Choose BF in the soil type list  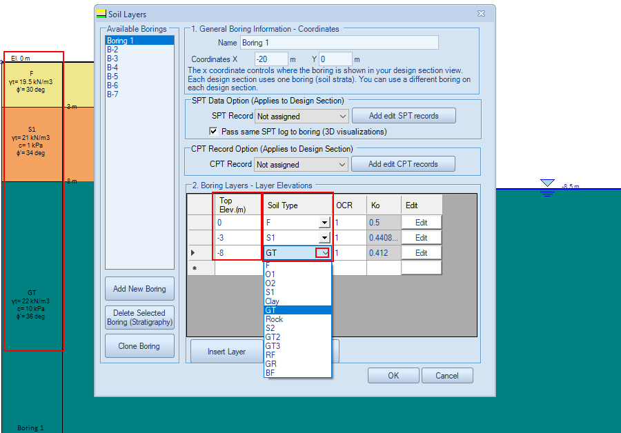coord(297,373)
